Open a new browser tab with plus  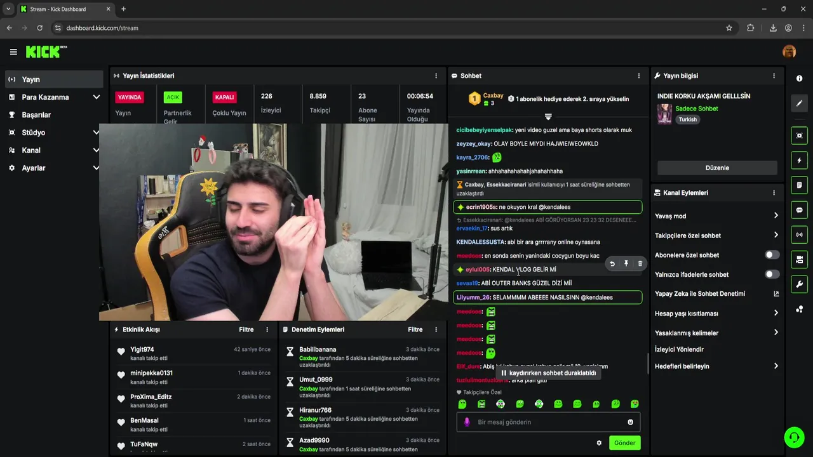(123, 9)
